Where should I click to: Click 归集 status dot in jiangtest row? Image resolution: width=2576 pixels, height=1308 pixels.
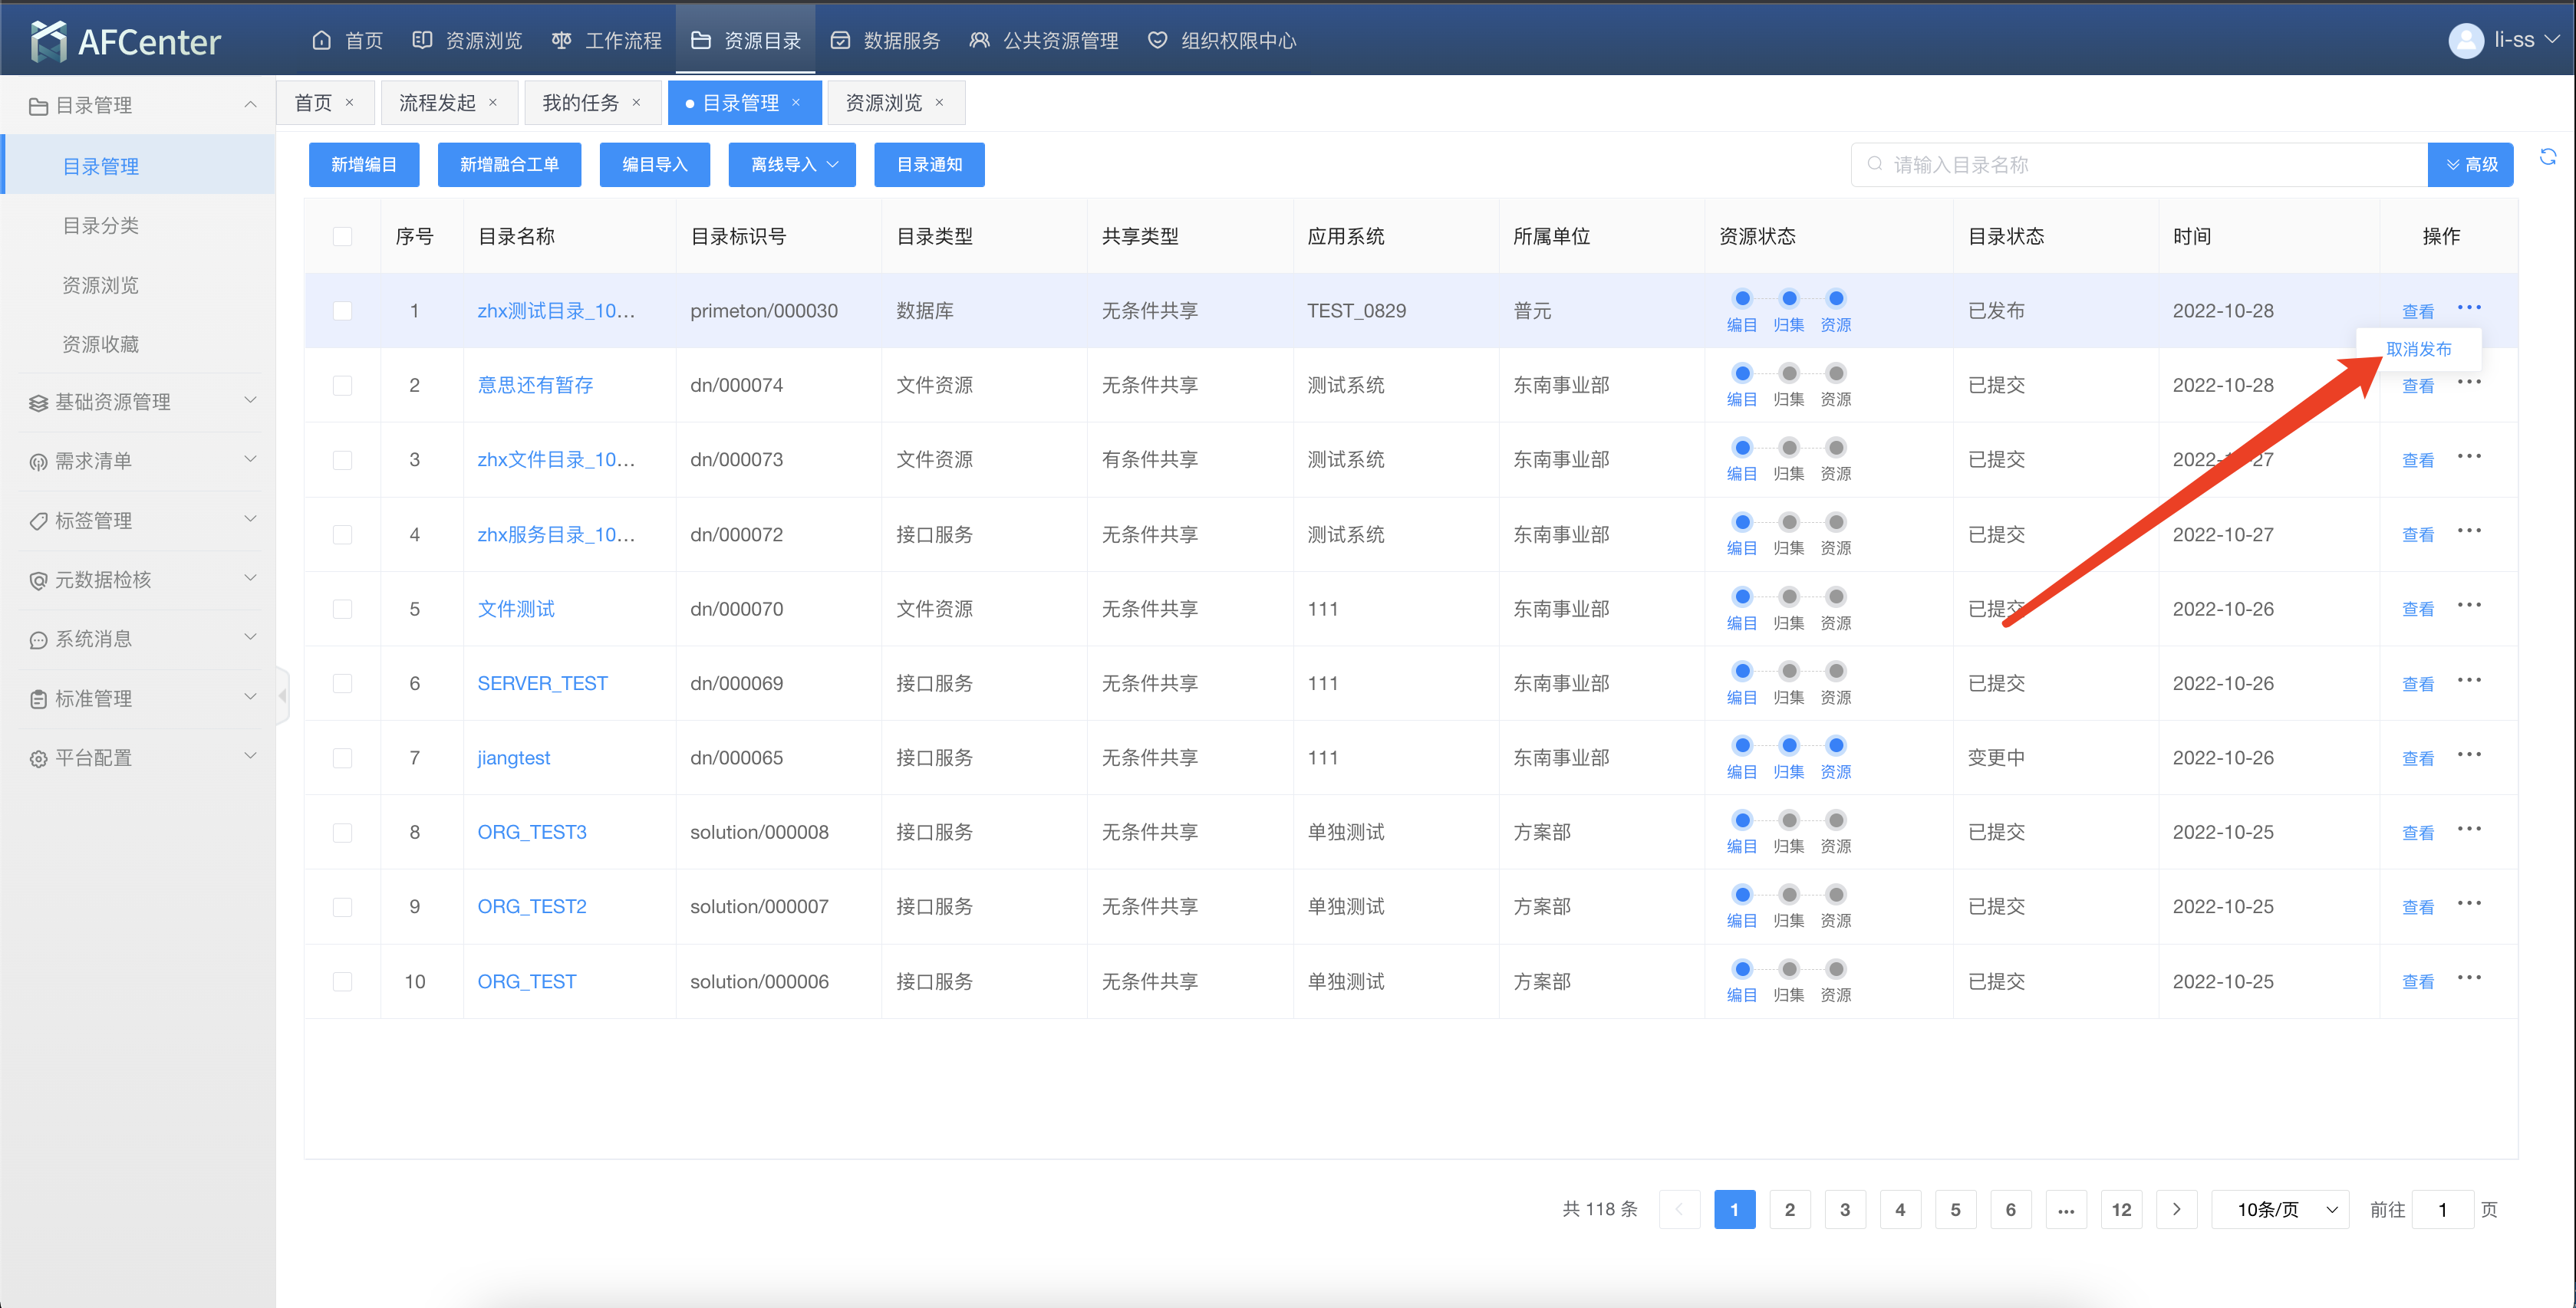point(1789,745)
